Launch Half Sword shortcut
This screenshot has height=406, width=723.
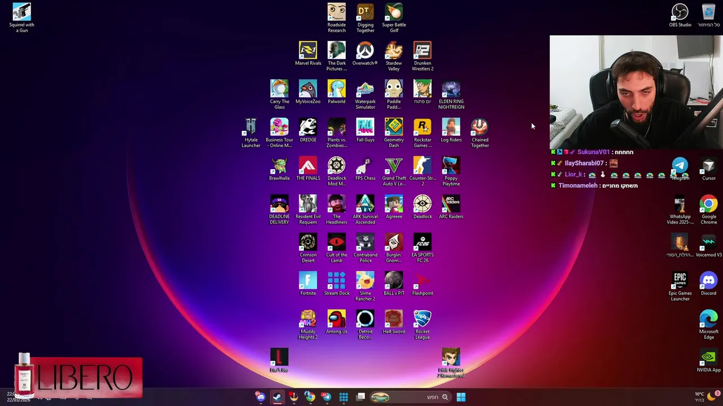[394, 322]
